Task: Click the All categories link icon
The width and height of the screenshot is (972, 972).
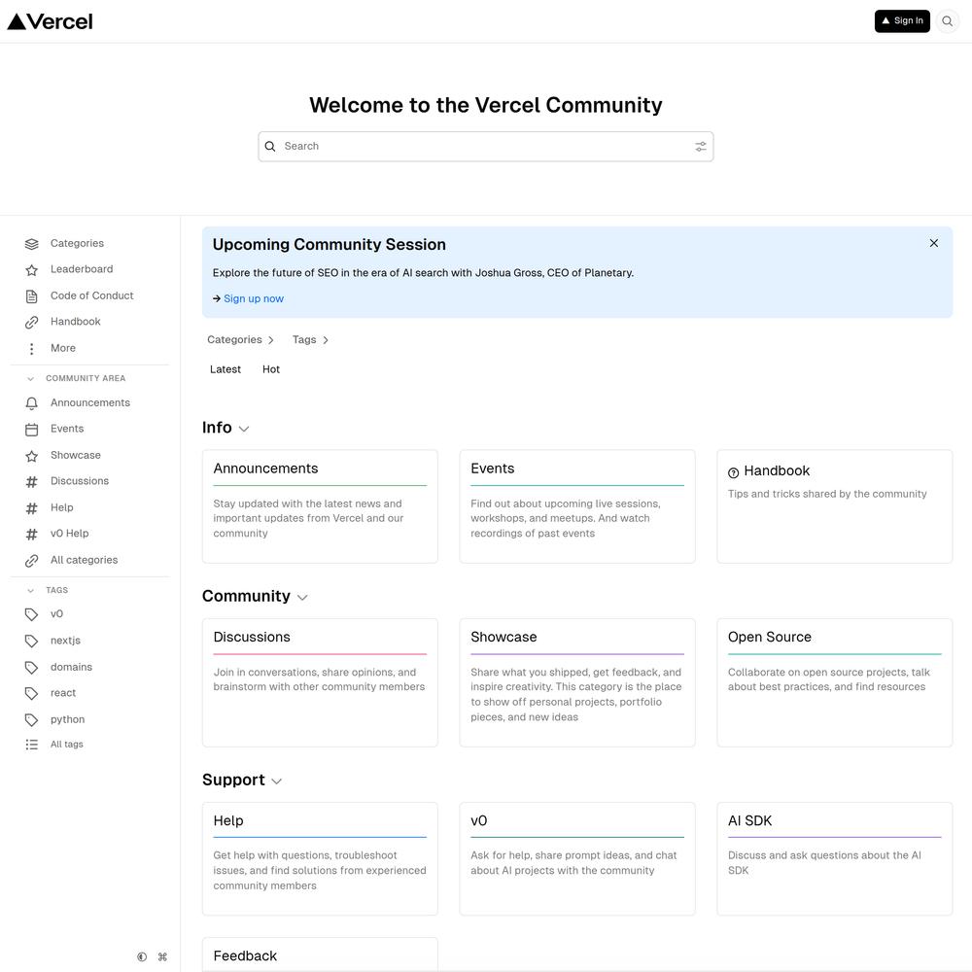Action: click(32, 561)
